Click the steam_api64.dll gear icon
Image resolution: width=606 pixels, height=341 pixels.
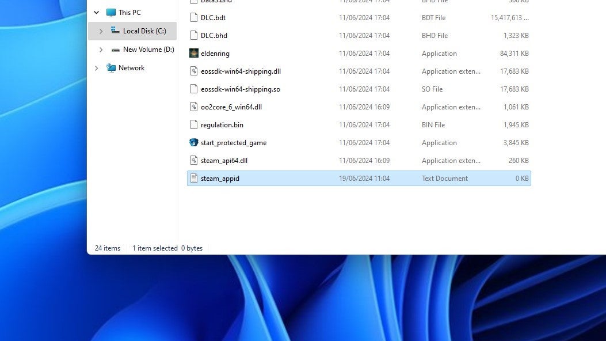(193, 160)
